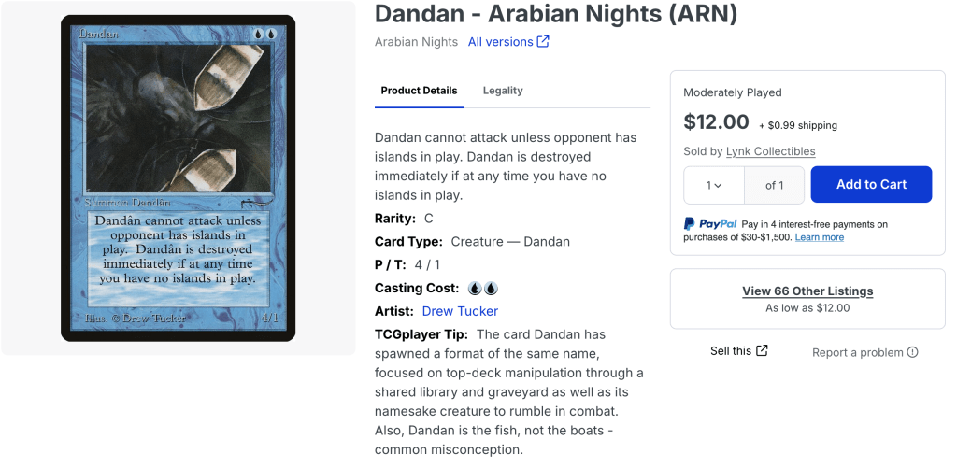Open the All versions link

tap(501, 42)
